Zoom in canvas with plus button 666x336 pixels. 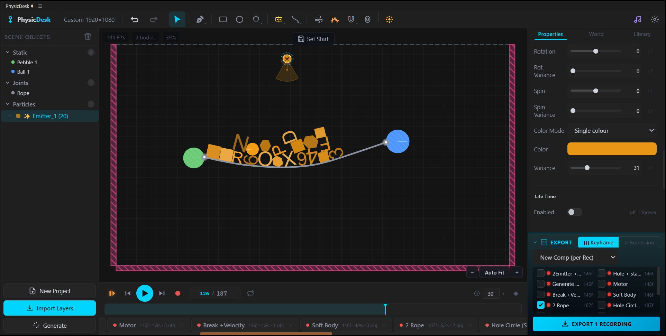pos(517,273)
